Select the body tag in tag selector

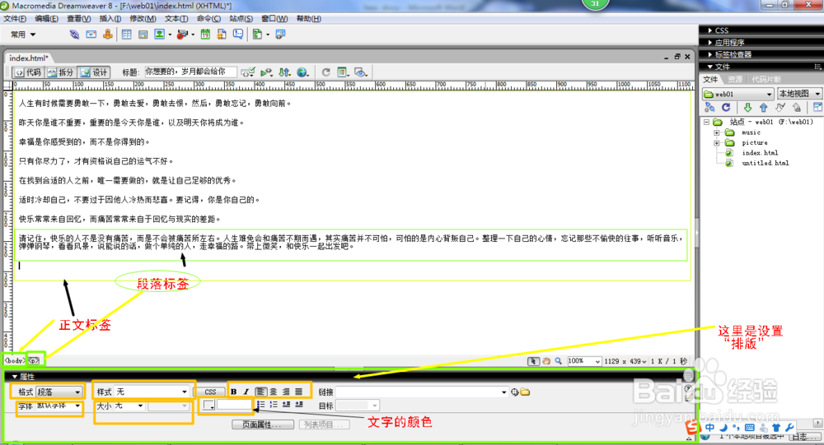[15, 361]
